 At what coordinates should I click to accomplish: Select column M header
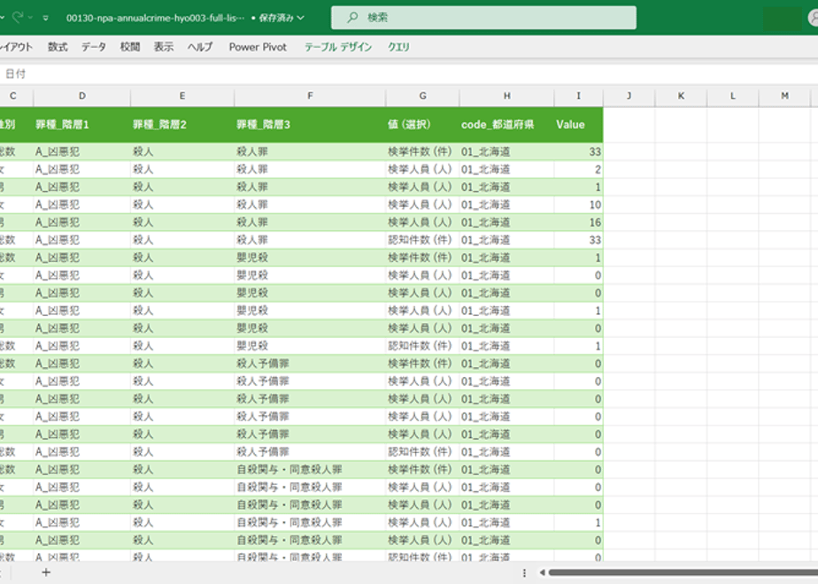tap(784, 96)
